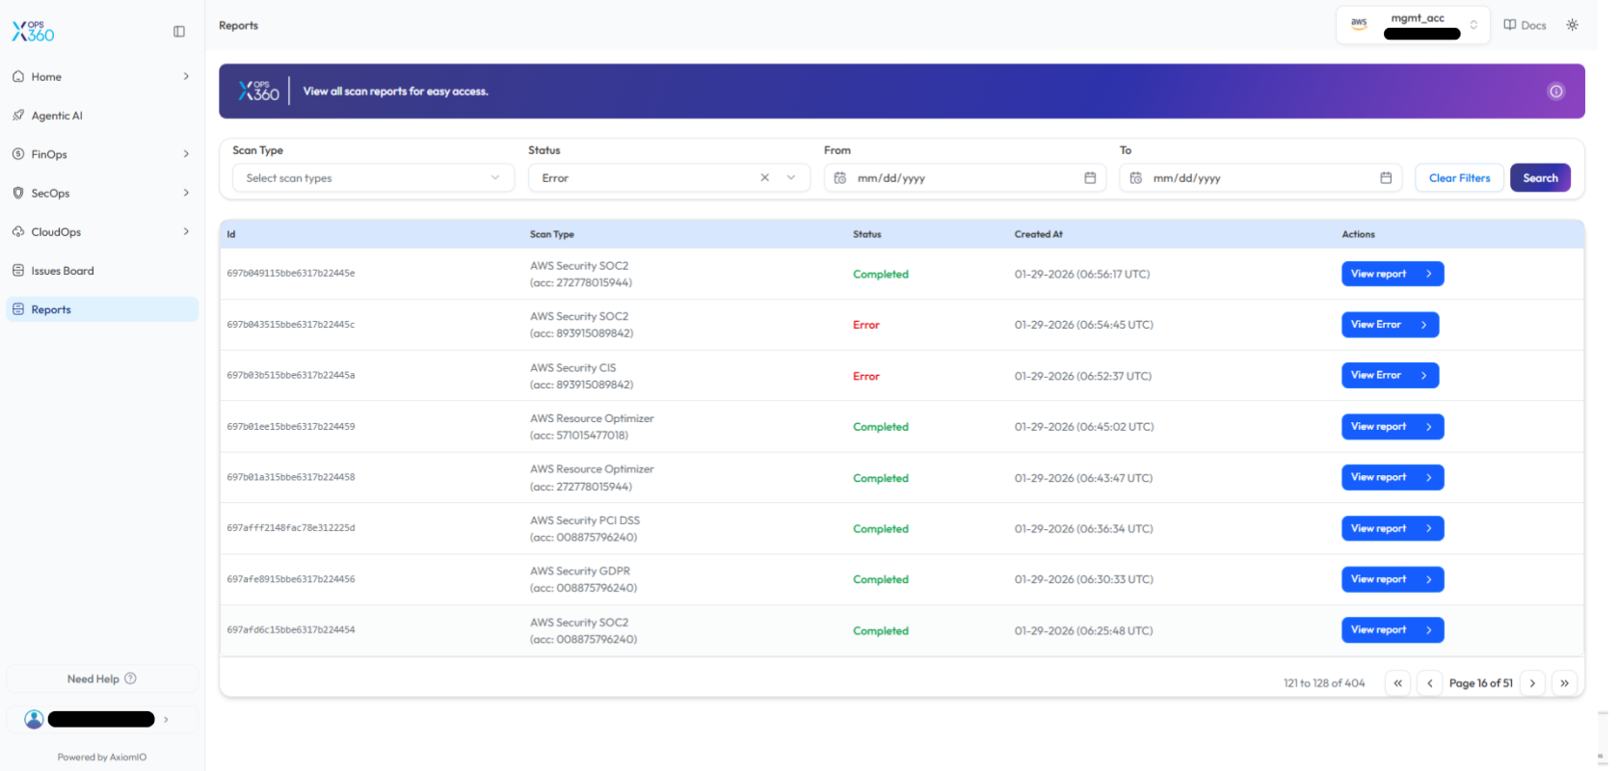Collapse the sidebar panel icon
The image size is (1619, 771).
[x=179, y=32]
